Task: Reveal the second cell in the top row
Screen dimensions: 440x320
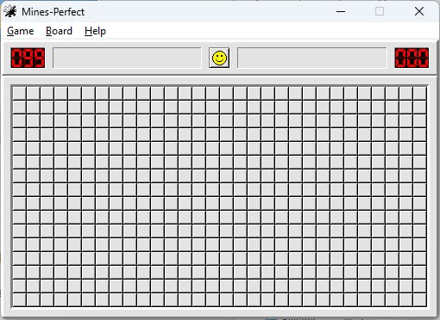Action: [33, 93]
